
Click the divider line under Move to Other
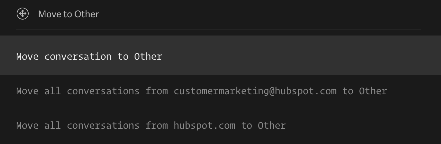(x=219, y=30)
